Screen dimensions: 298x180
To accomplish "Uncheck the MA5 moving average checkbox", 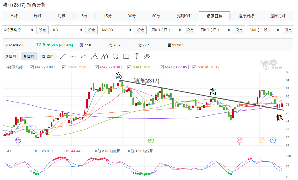I will [32, 67].
